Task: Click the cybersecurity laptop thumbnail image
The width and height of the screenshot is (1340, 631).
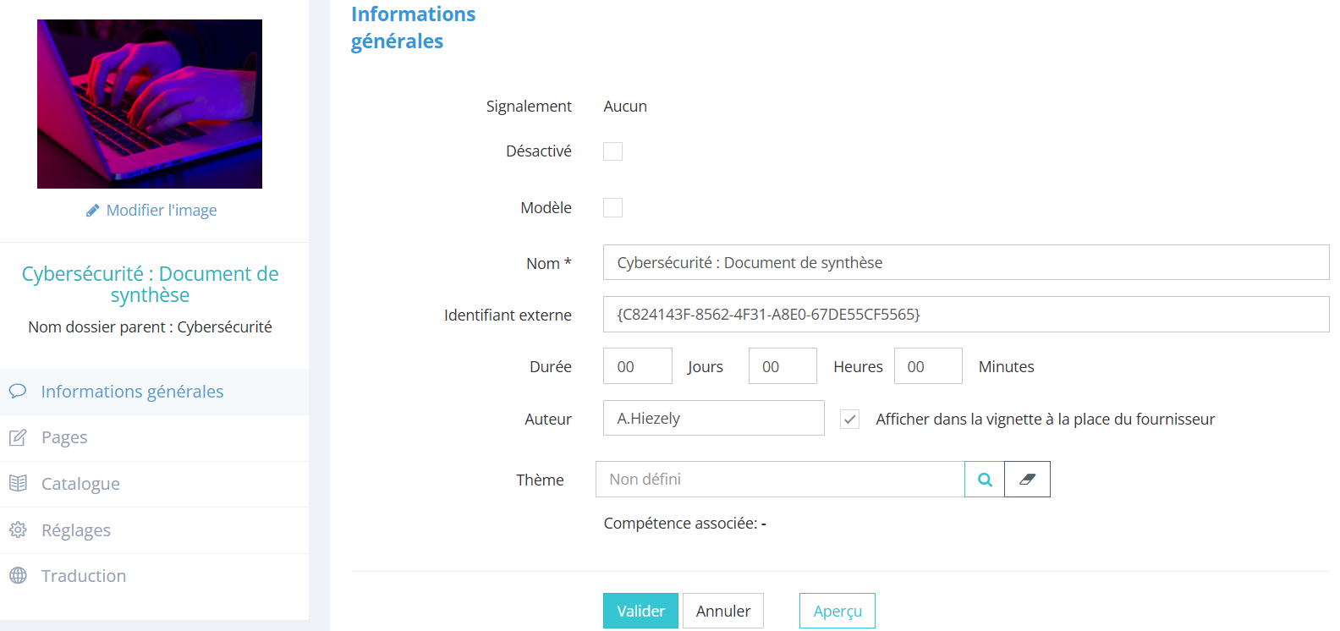Action: [150, 104]
